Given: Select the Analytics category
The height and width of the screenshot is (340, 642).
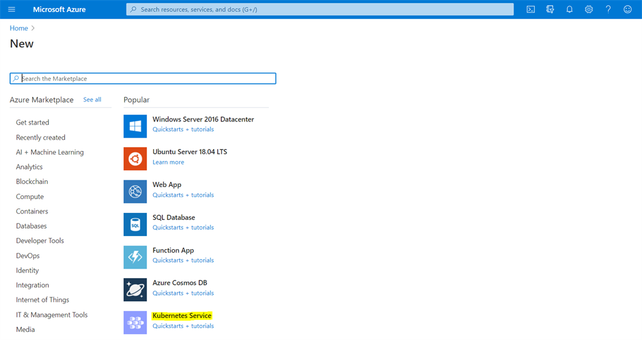Looking at the screenshot, I should pos(29,167).
